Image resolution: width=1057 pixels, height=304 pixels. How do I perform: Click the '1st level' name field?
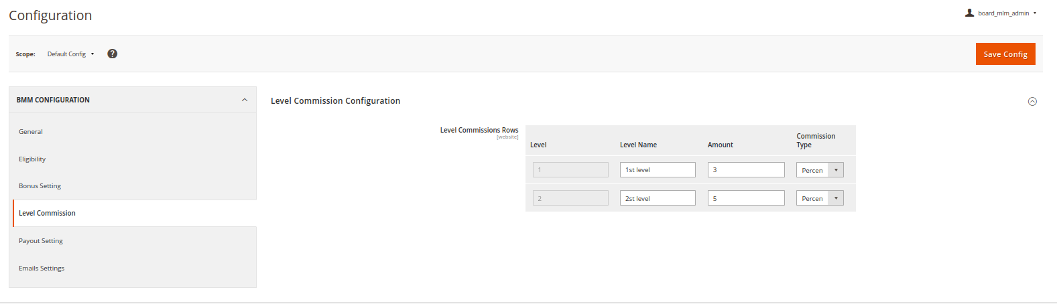point(657,170)
